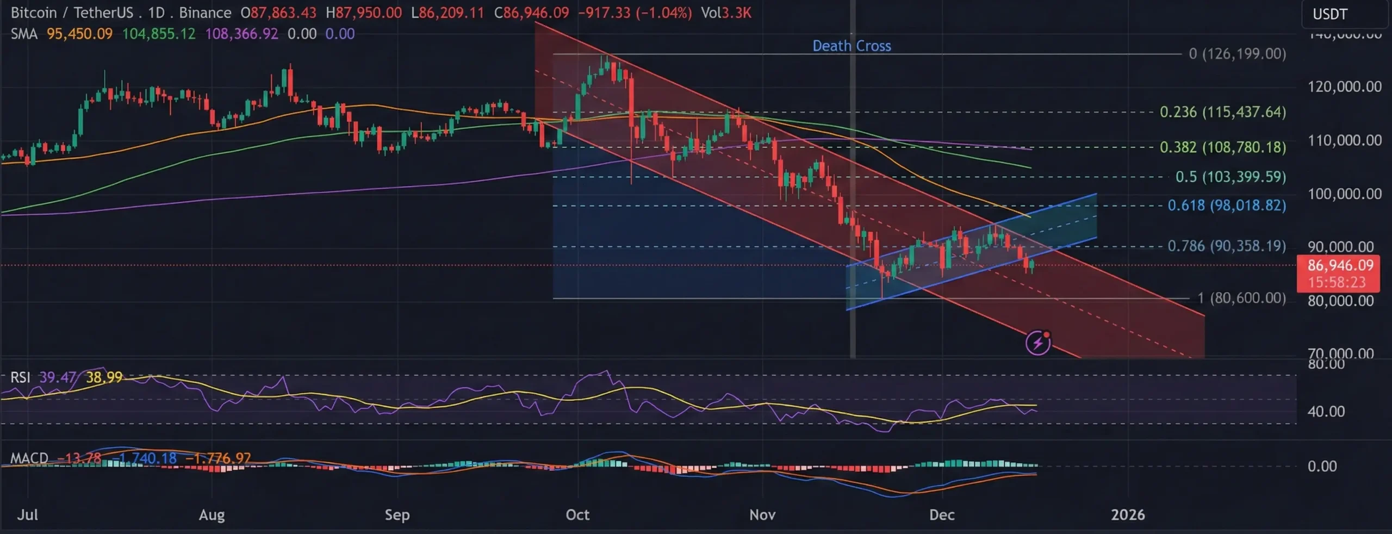Click the Bitcoin / TetherUS symbol title

coord(72,13)
